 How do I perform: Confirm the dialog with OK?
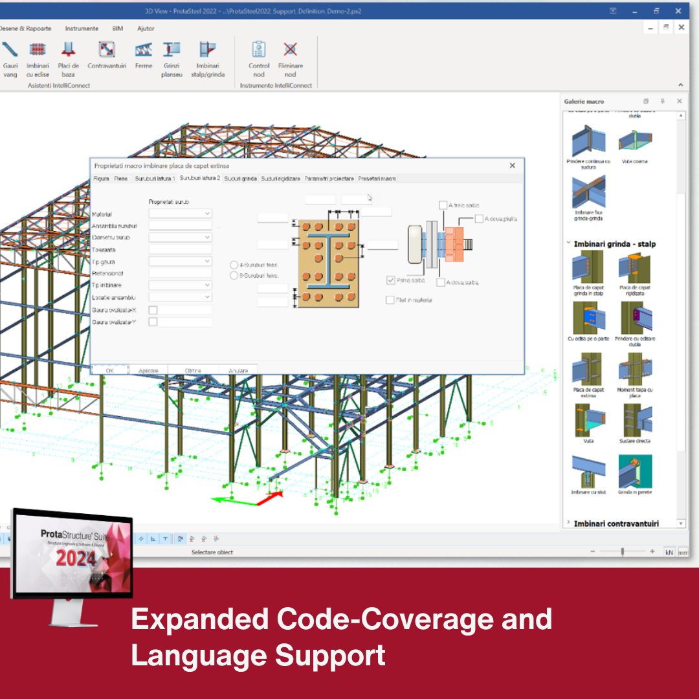pos(110,370)
